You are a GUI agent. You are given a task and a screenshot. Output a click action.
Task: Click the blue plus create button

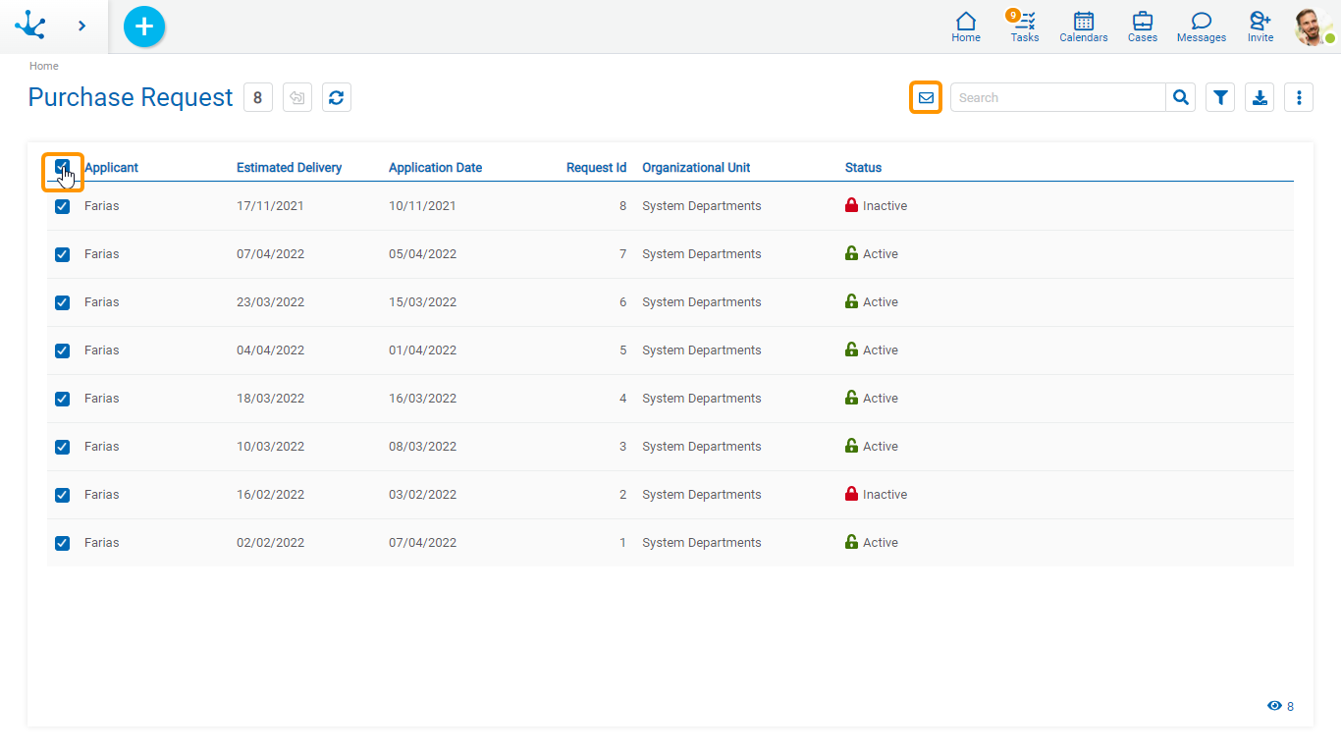coord(144,27)
